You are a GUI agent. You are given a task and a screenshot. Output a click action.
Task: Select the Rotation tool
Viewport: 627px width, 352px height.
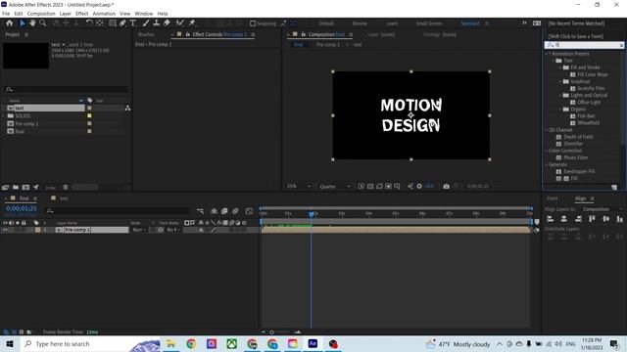click(89, 23)
